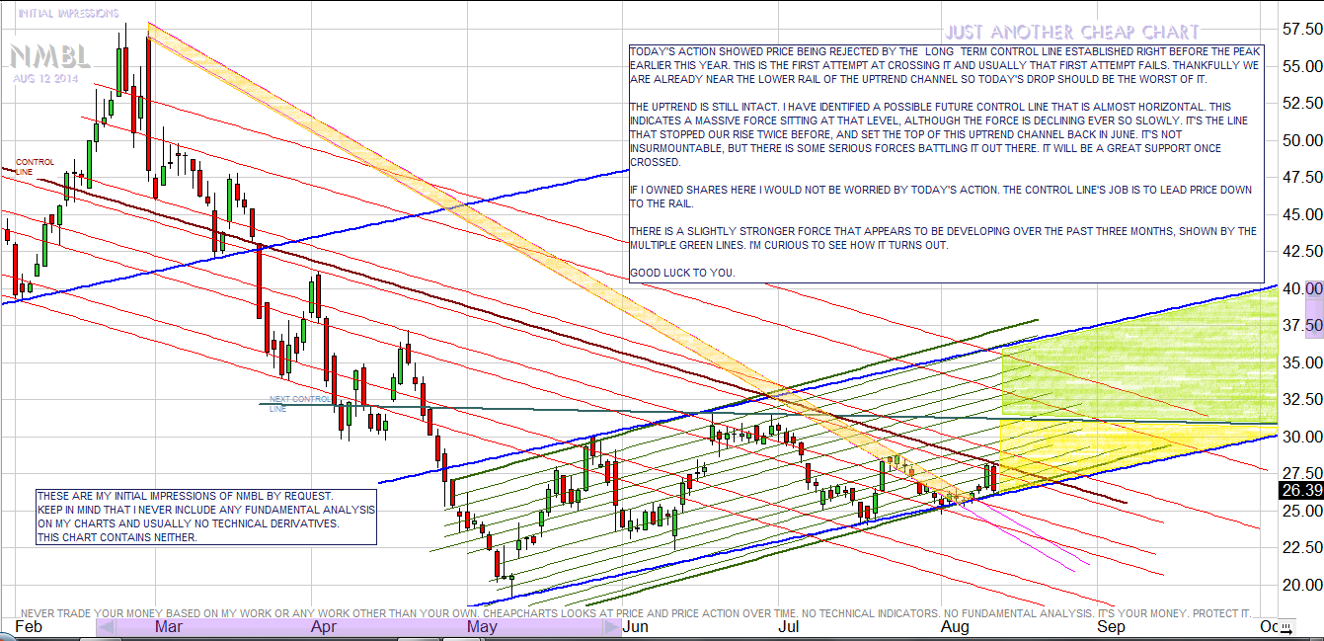Click the left arrow on time scrollbar

tap(107, 626)
